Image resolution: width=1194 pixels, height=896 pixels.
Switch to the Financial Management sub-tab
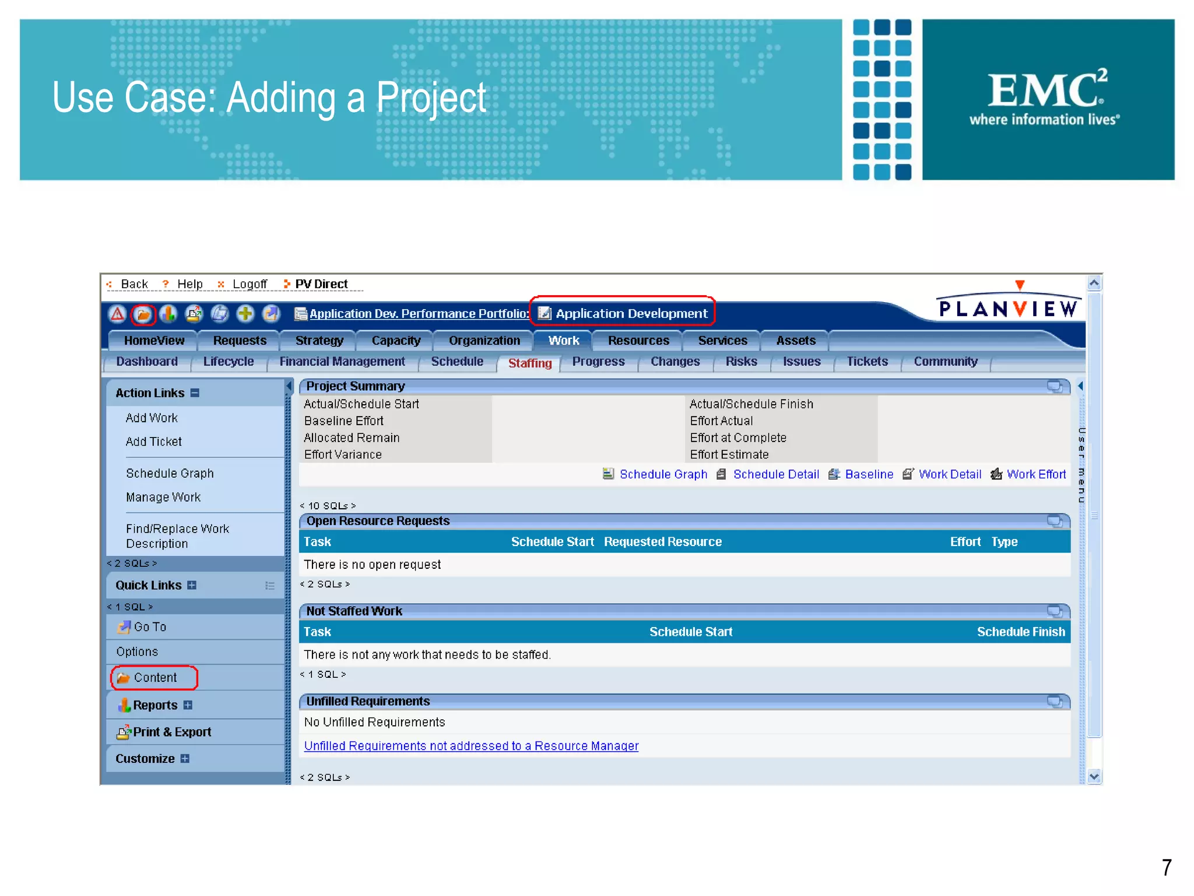pos(342,362)
